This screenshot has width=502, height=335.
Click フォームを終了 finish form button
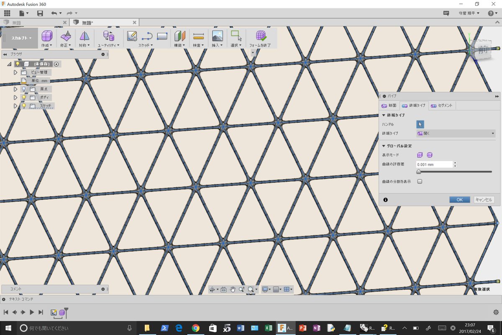(x=261, y=39)
